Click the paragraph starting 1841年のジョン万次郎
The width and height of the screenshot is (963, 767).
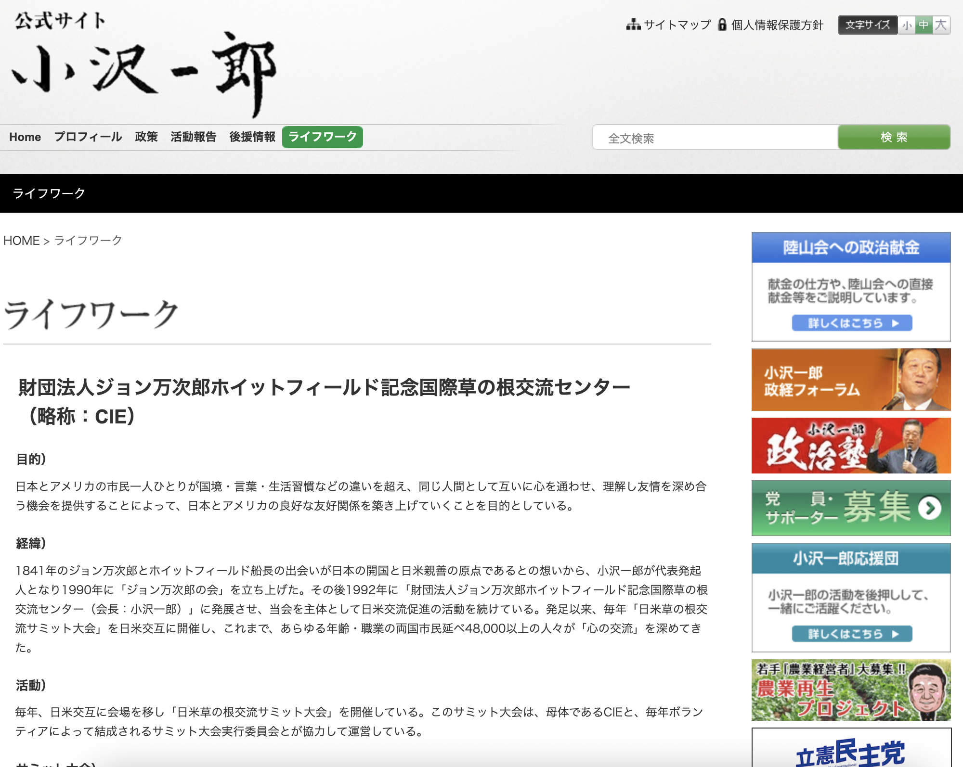tap(361, 609)
